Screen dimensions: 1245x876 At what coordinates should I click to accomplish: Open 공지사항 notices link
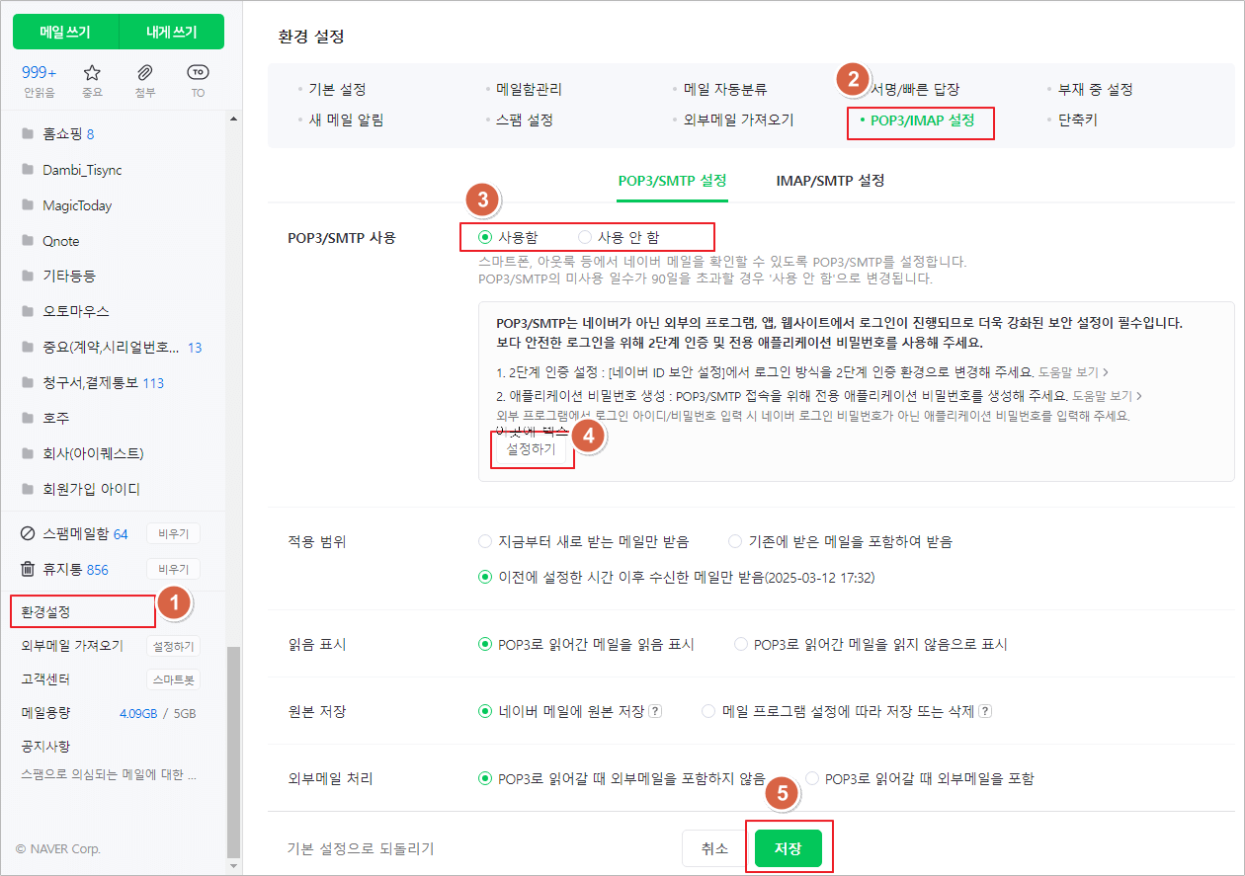(x=45, y=746)
